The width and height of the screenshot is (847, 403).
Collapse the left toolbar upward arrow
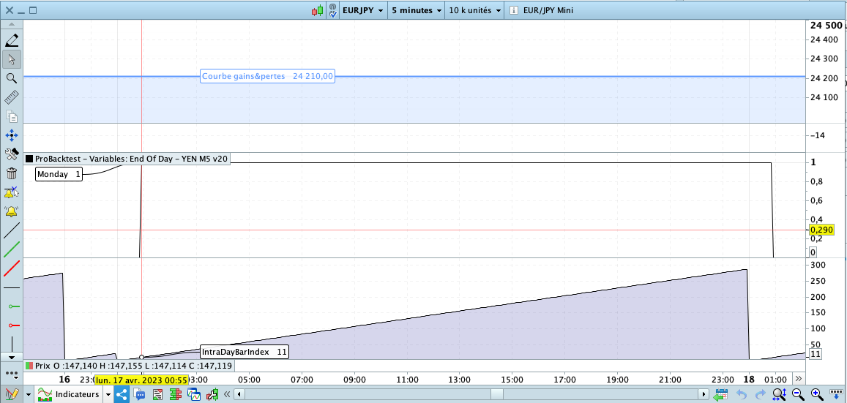pyautogui.click(x=12, y=24)
